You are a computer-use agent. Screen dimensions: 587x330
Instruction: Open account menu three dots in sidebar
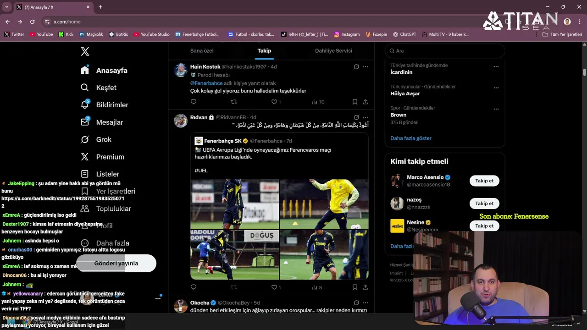click(158, 298)
